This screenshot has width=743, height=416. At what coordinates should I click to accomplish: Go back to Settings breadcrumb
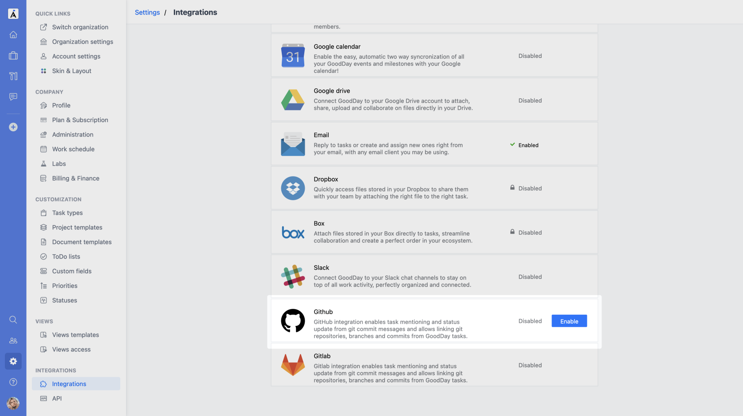tap(147, 12)
